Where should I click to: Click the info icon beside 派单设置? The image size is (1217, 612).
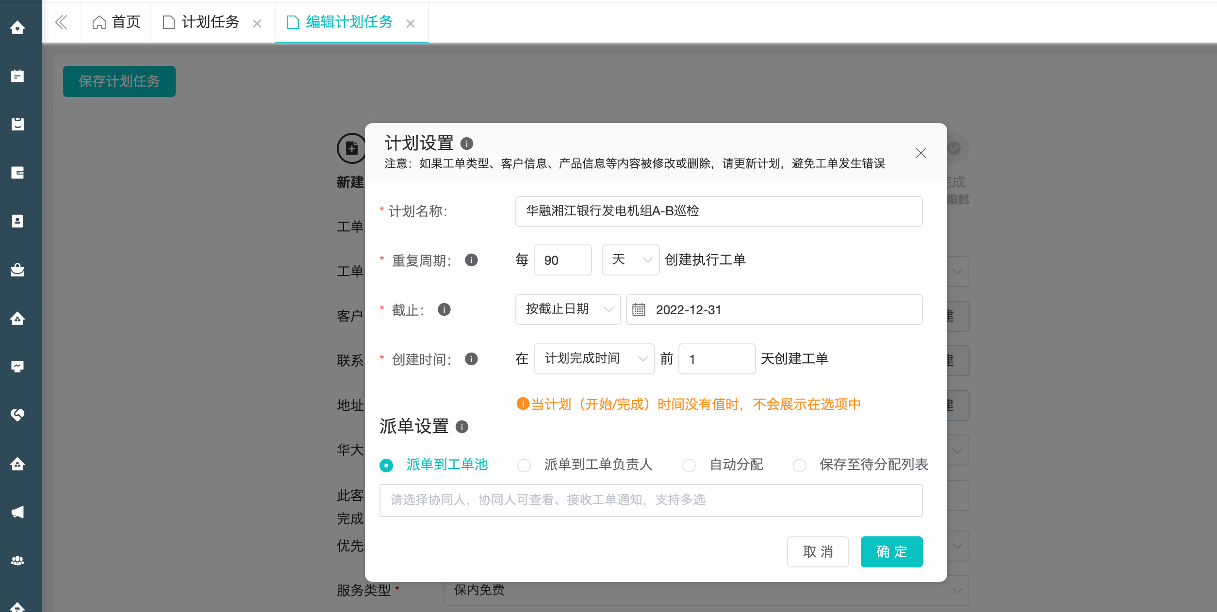462,427
